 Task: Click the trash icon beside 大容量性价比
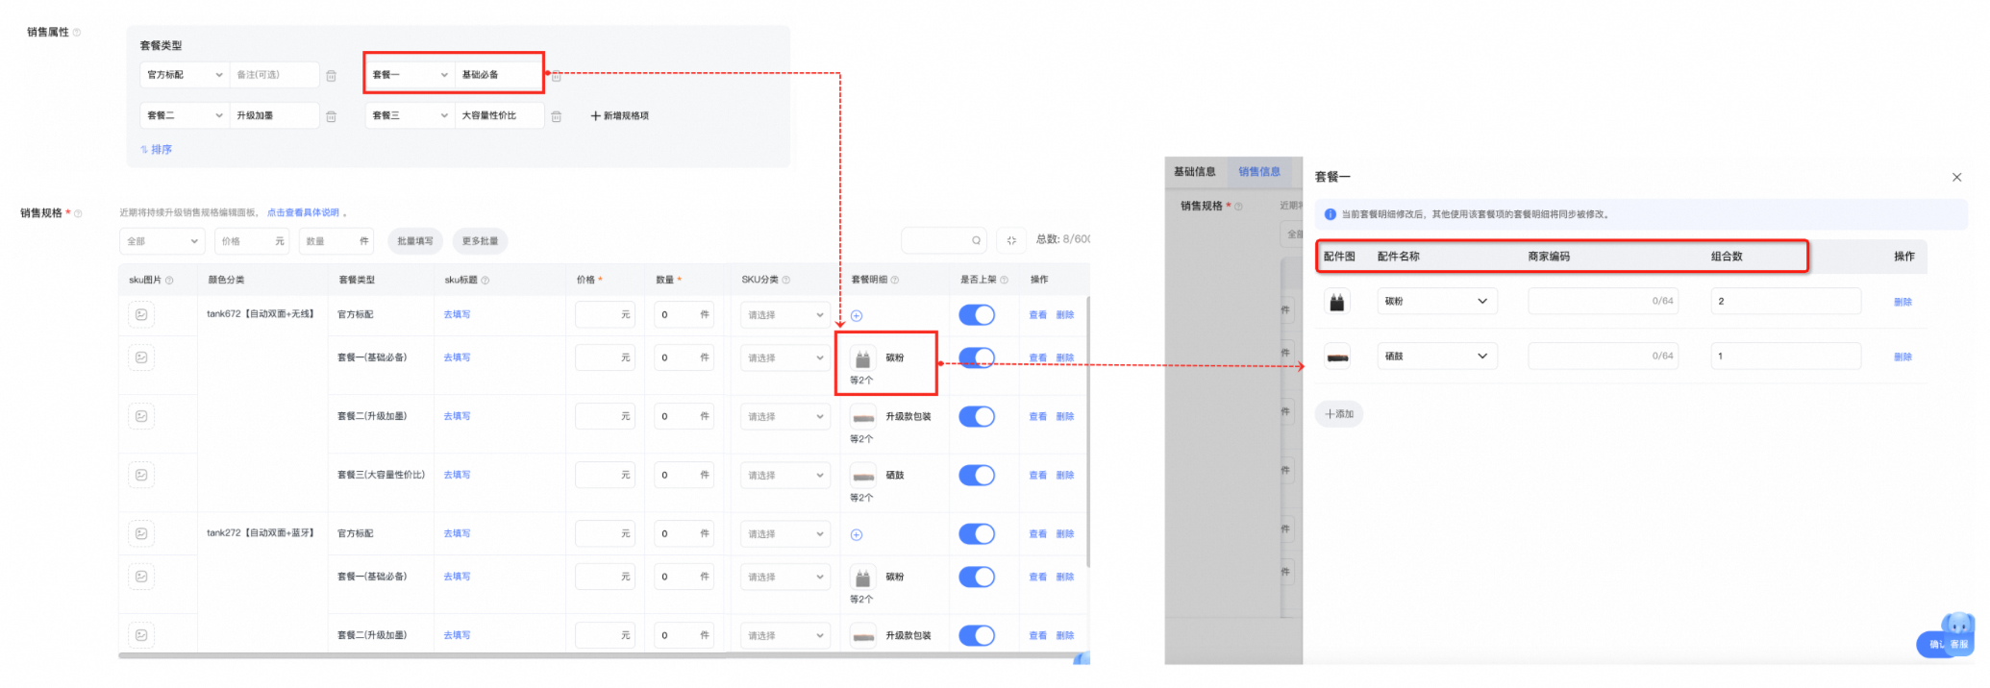point(556,116)
